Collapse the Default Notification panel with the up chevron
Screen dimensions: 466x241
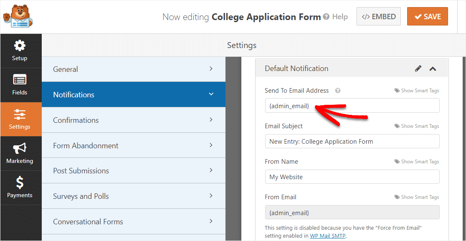(x=433, y=68)
